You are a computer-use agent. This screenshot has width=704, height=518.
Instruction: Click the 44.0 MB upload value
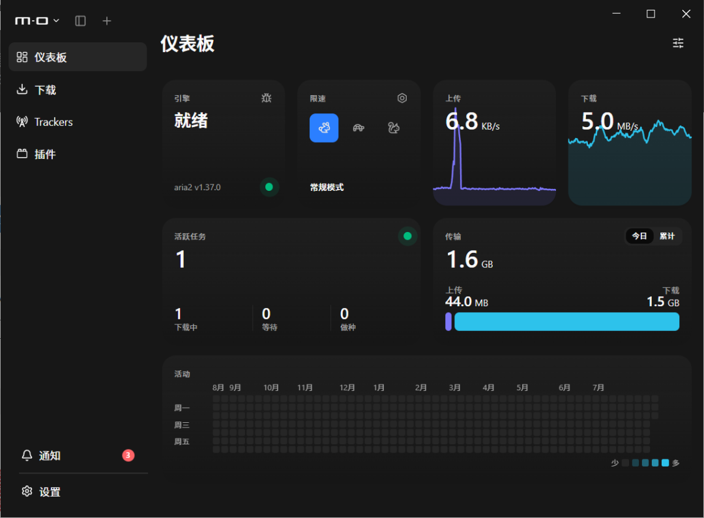coord(467,302)
